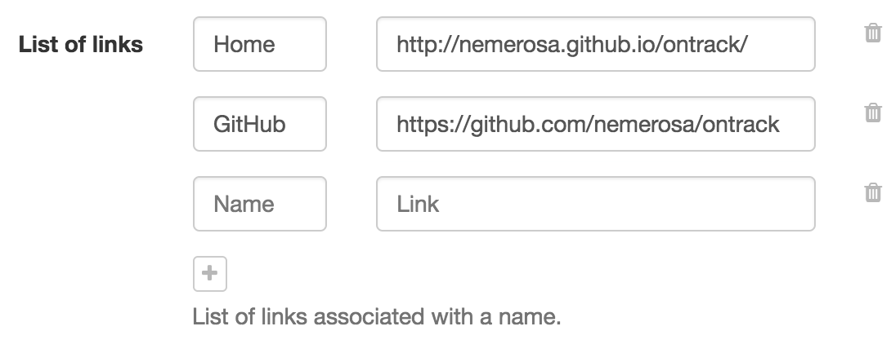This screenshot has height=344, width=891.
Task: Focus the Home name field
Action: click(x=259, y=44)
